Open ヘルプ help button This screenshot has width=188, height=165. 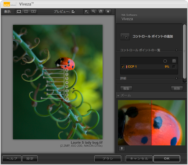[12, 159]
